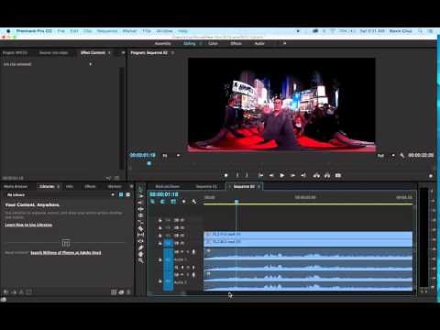
Task: Click the timeline timecode field
Action: [164, 194]
